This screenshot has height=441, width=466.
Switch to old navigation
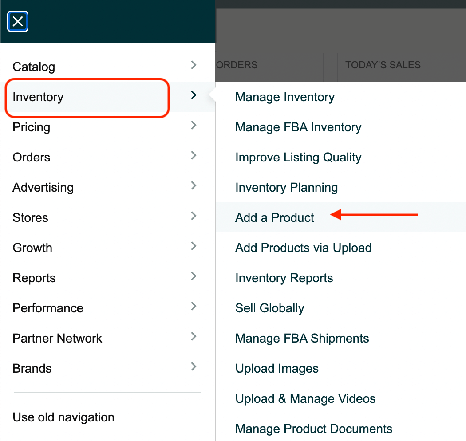point(63,417)
